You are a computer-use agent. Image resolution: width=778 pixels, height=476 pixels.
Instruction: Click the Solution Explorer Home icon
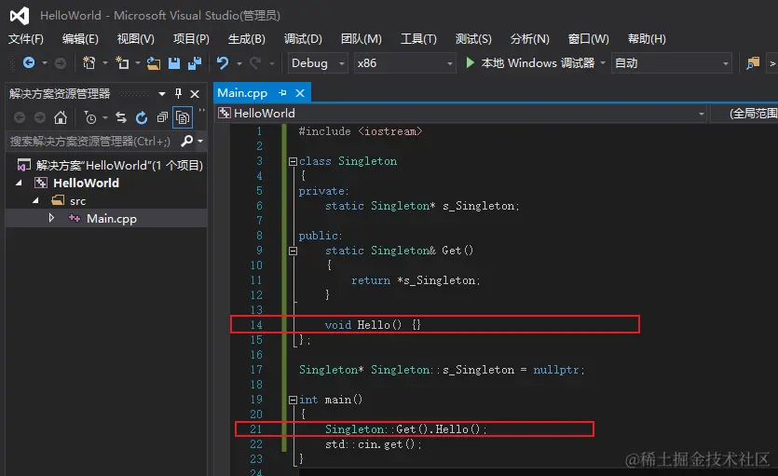pyautogui.click(x=61, y=117)
